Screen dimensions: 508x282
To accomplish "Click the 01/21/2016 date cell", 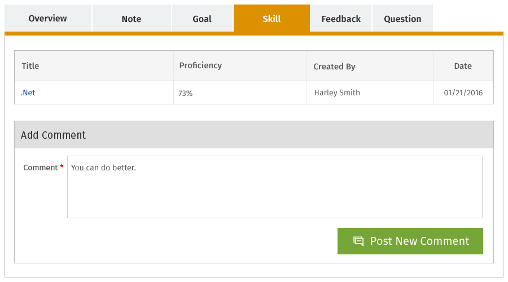I will (463, 92).
